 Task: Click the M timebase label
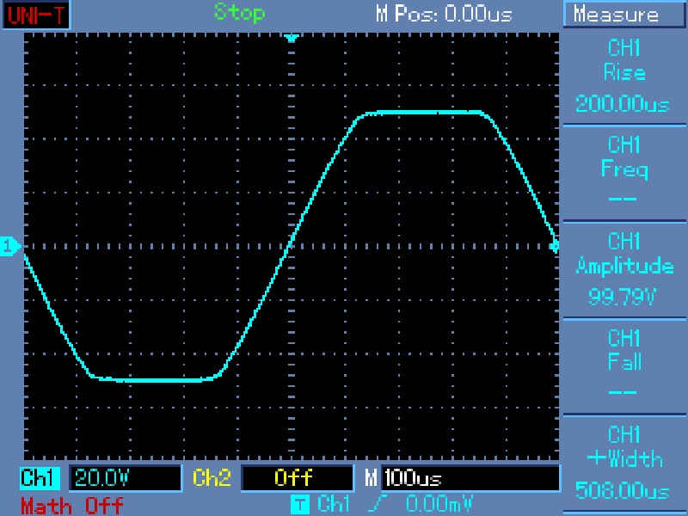[371, 478]
